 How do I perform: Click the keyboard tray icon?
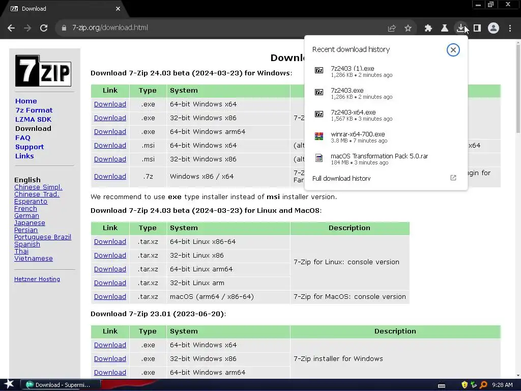click(x=442, y=386)
